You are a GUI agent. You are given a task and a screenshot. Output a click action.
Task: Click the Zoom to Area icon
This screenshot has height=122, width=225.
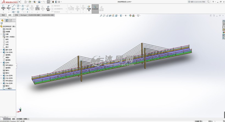tap(104, 15)
